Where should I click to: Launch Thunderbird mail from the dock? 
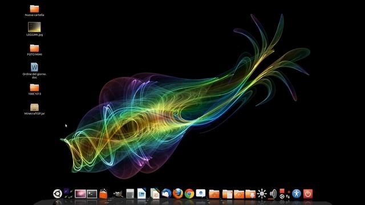(x=167, y=194)
